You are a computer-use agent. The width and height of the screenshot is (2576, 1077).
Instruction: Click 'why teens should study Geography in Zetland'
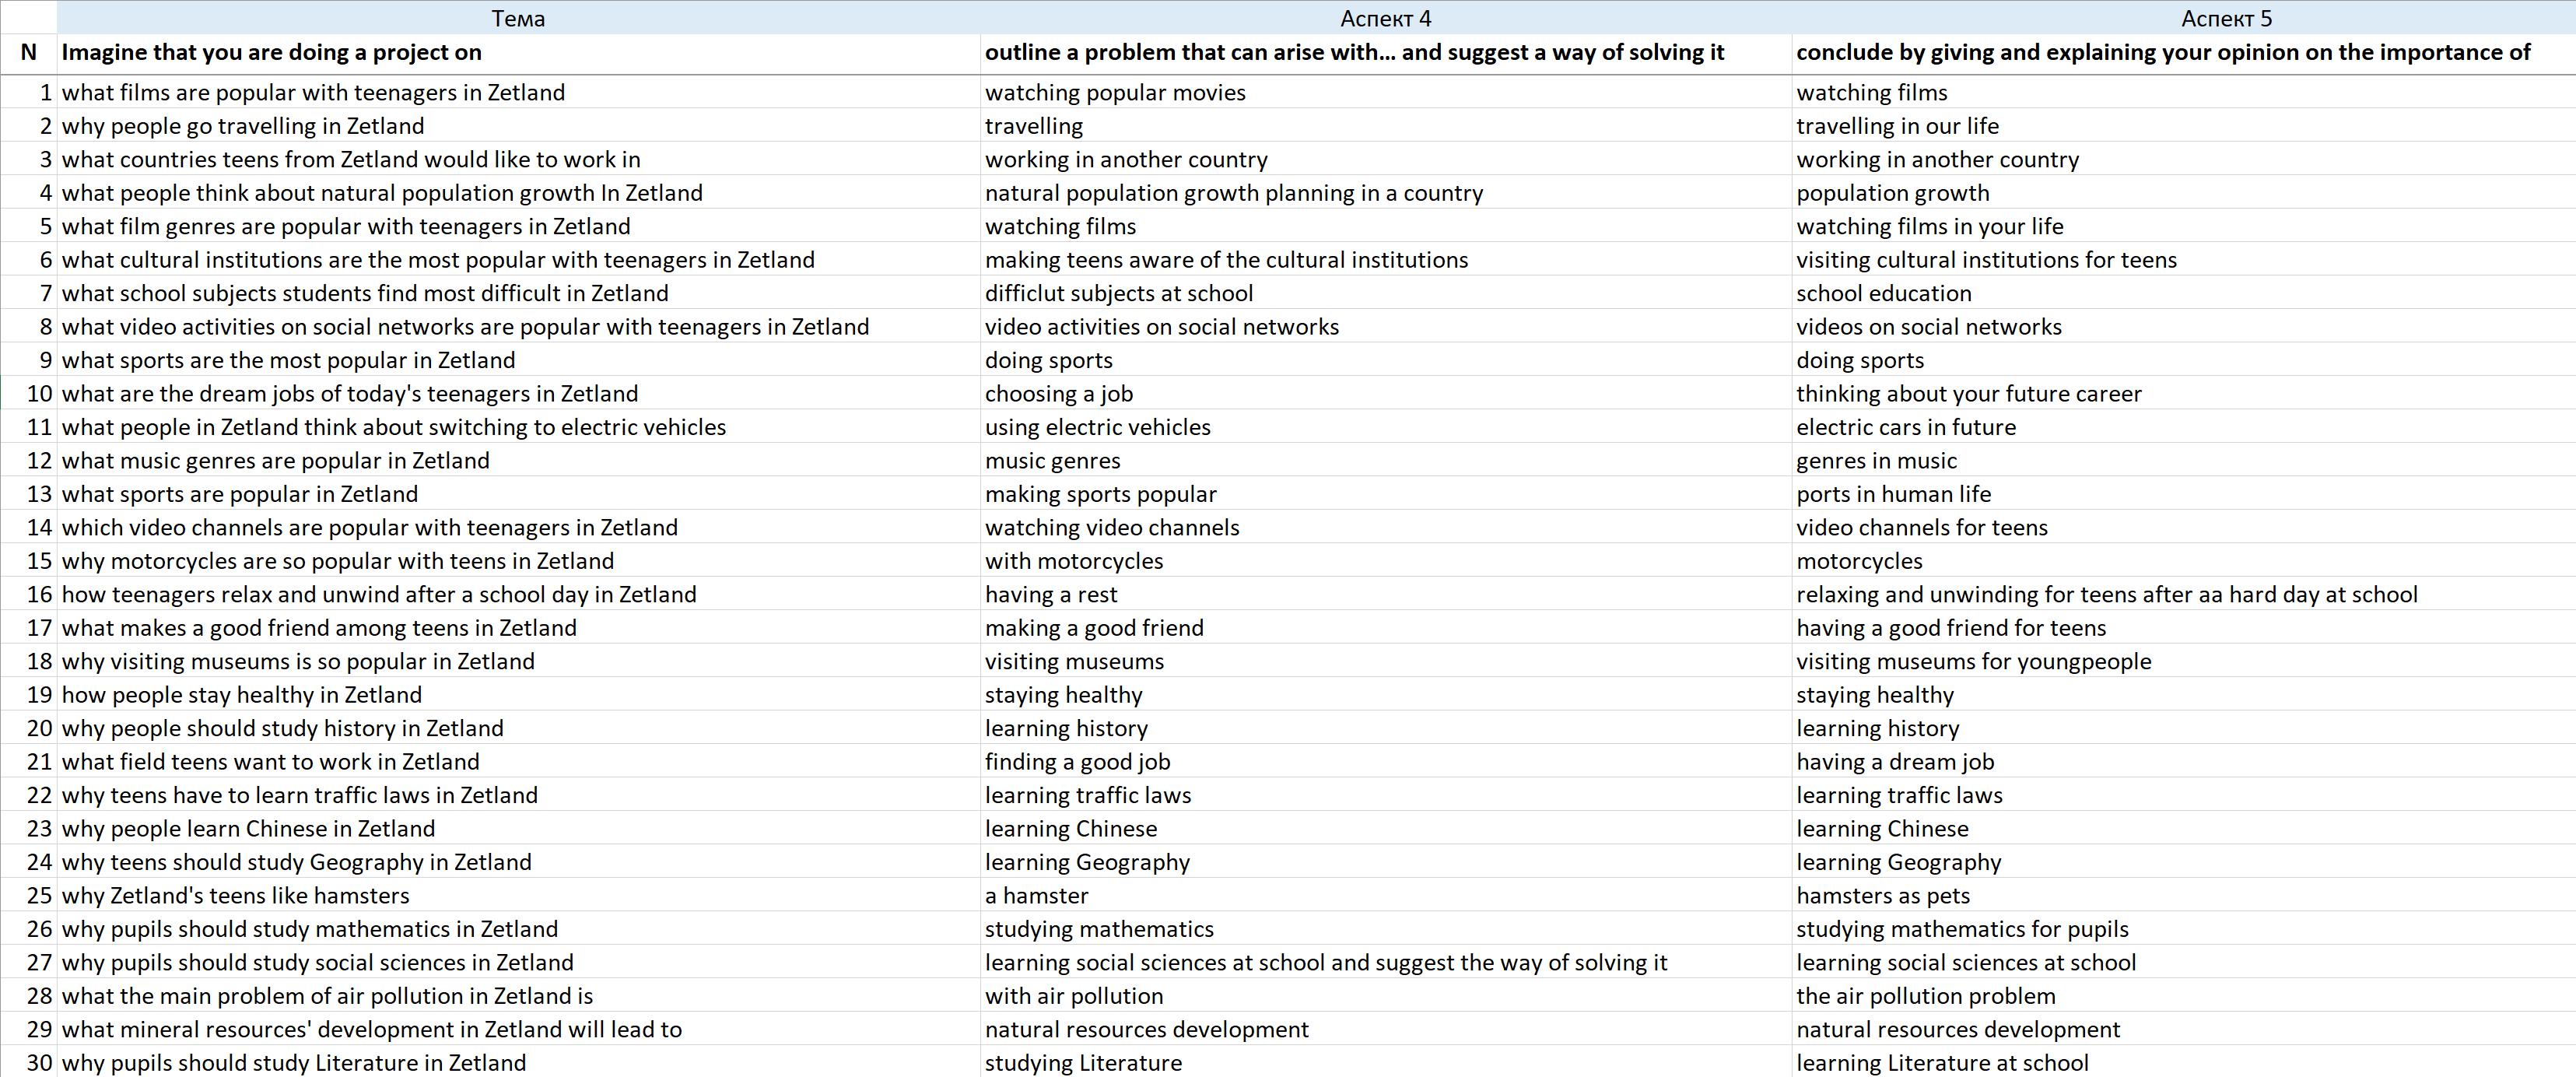pos(518,863)
